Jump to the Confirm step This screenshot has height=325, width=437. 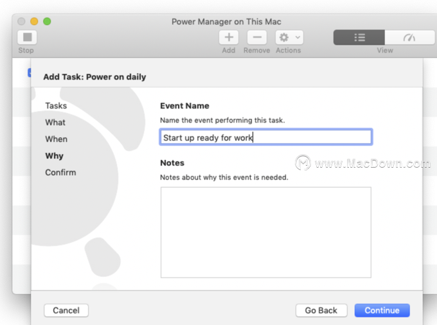(60, 173)
